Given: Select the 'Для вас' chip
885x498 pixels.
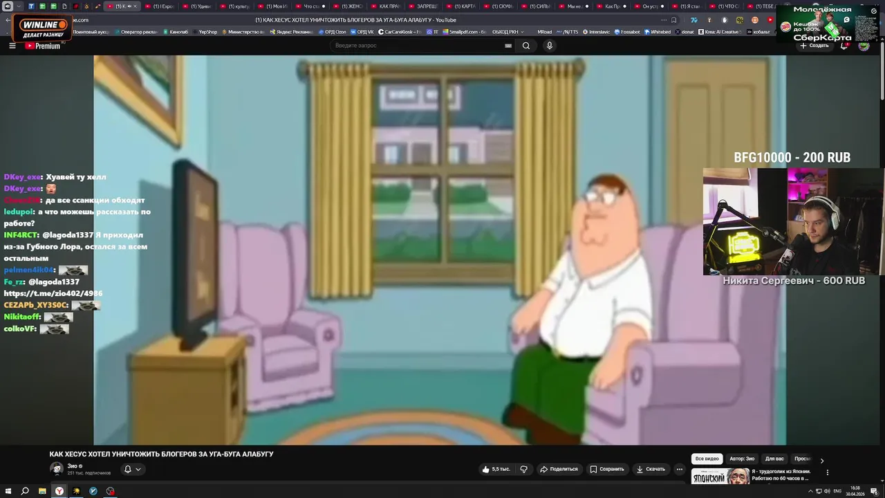Looking at the screenshot, I should [x=774, y=459].
